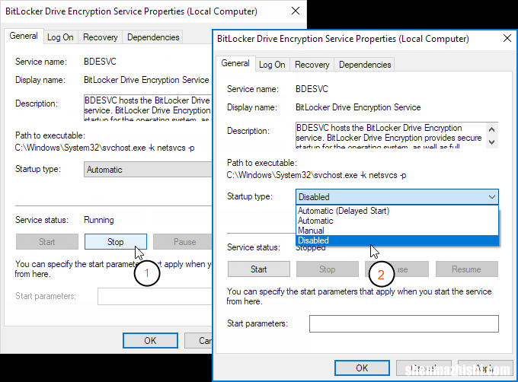Click the description text box in the back window
The height and width of the screenshot is (382, 518).
[148, 108]
